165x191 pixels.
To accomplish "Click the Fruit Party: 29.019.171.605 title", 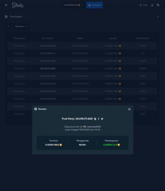I will tap(77, 119).
